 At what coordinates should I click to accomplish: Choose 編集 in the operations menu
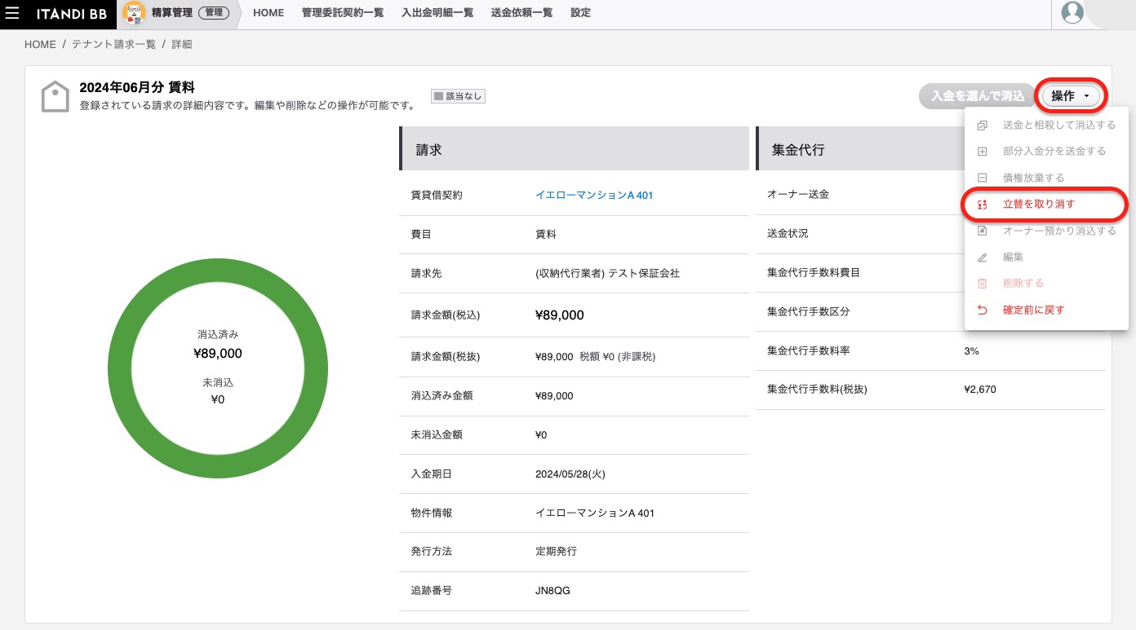(1046, 258)
